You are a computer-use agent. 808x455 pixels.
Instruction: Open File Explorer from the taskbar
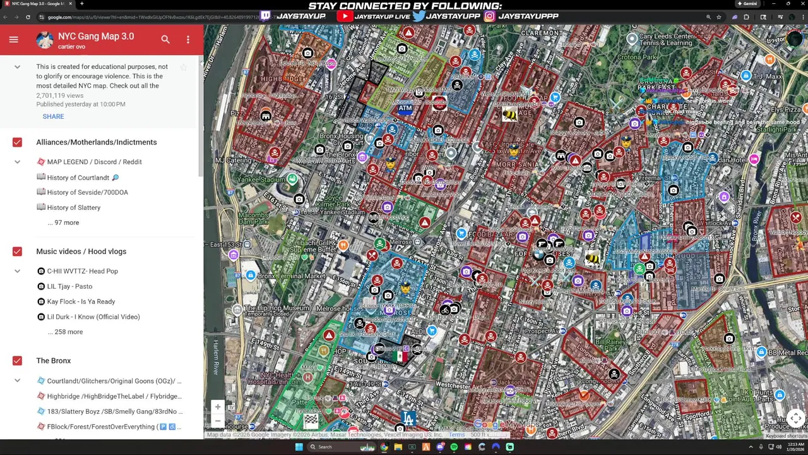pos(398,447)
